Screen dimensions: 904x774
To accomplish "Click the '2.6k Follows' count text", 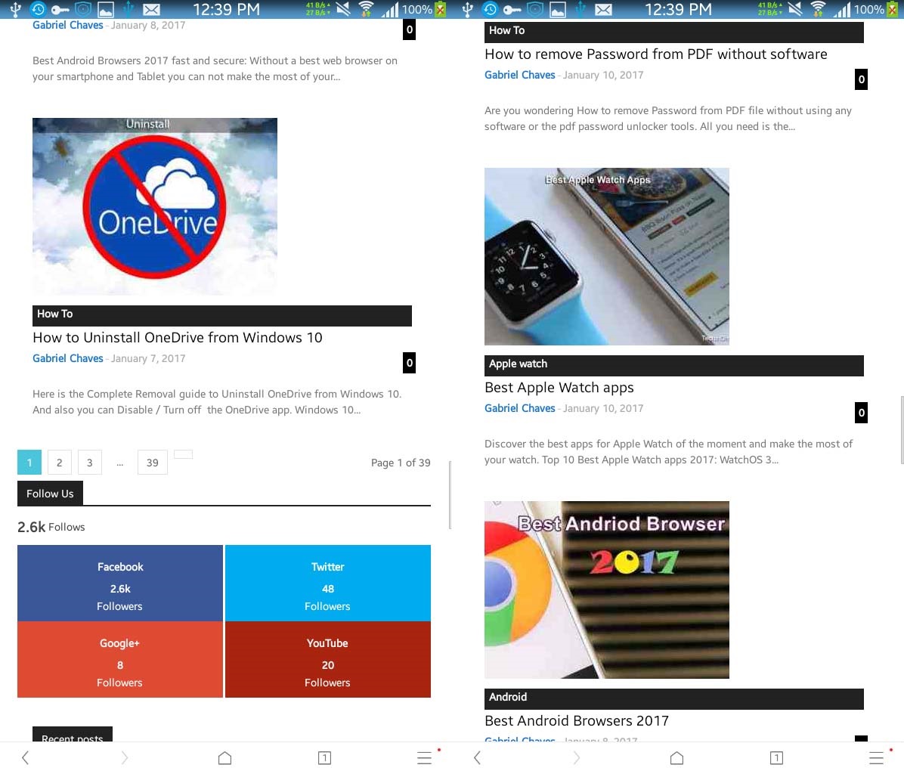I will [51, 527].
